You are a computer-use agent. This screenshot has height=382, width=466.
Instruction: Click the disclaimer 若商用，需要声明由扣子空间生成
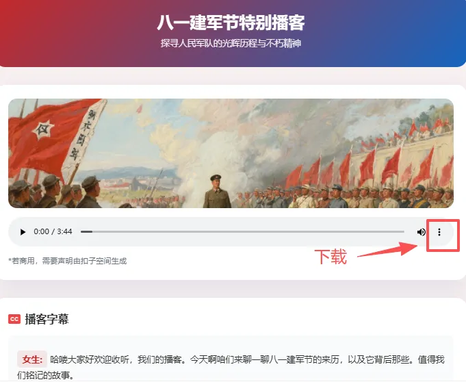coord(68,261)
